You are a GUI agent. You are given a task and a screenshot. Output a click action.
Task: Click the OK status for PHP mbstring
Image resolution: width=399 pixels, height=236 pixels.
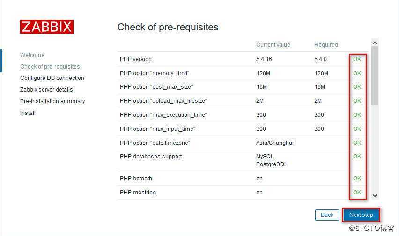click(357, 193)
